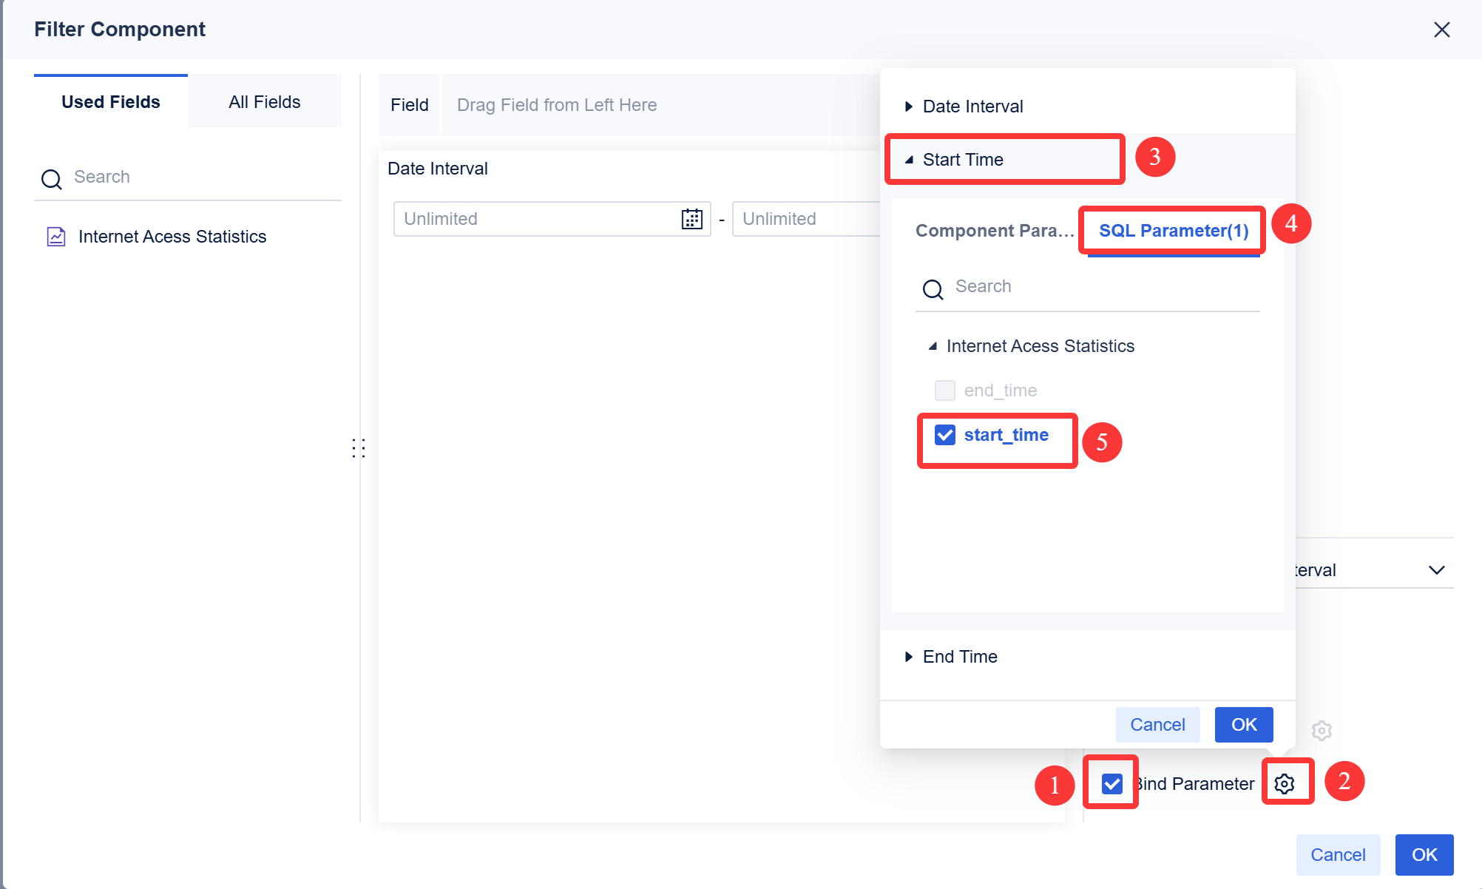Uncheck the start_time SQL parameter

pos(944,435)
